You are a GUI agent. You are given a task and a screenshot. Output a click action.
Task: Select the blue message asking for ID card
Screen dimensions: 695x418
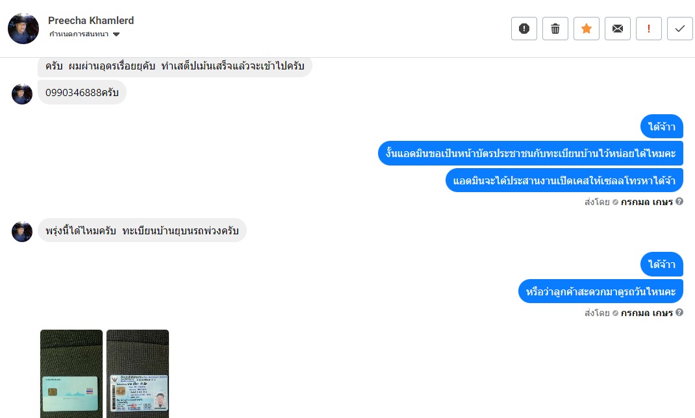(531, 153)
